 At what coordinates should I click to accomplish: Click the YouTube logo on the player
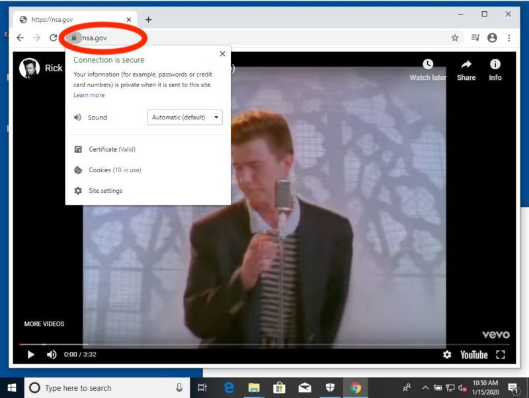click(x=473, y=354)
